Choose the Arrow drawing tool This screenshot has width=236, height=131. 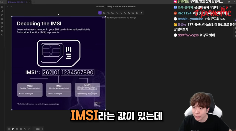click(116, 13)
